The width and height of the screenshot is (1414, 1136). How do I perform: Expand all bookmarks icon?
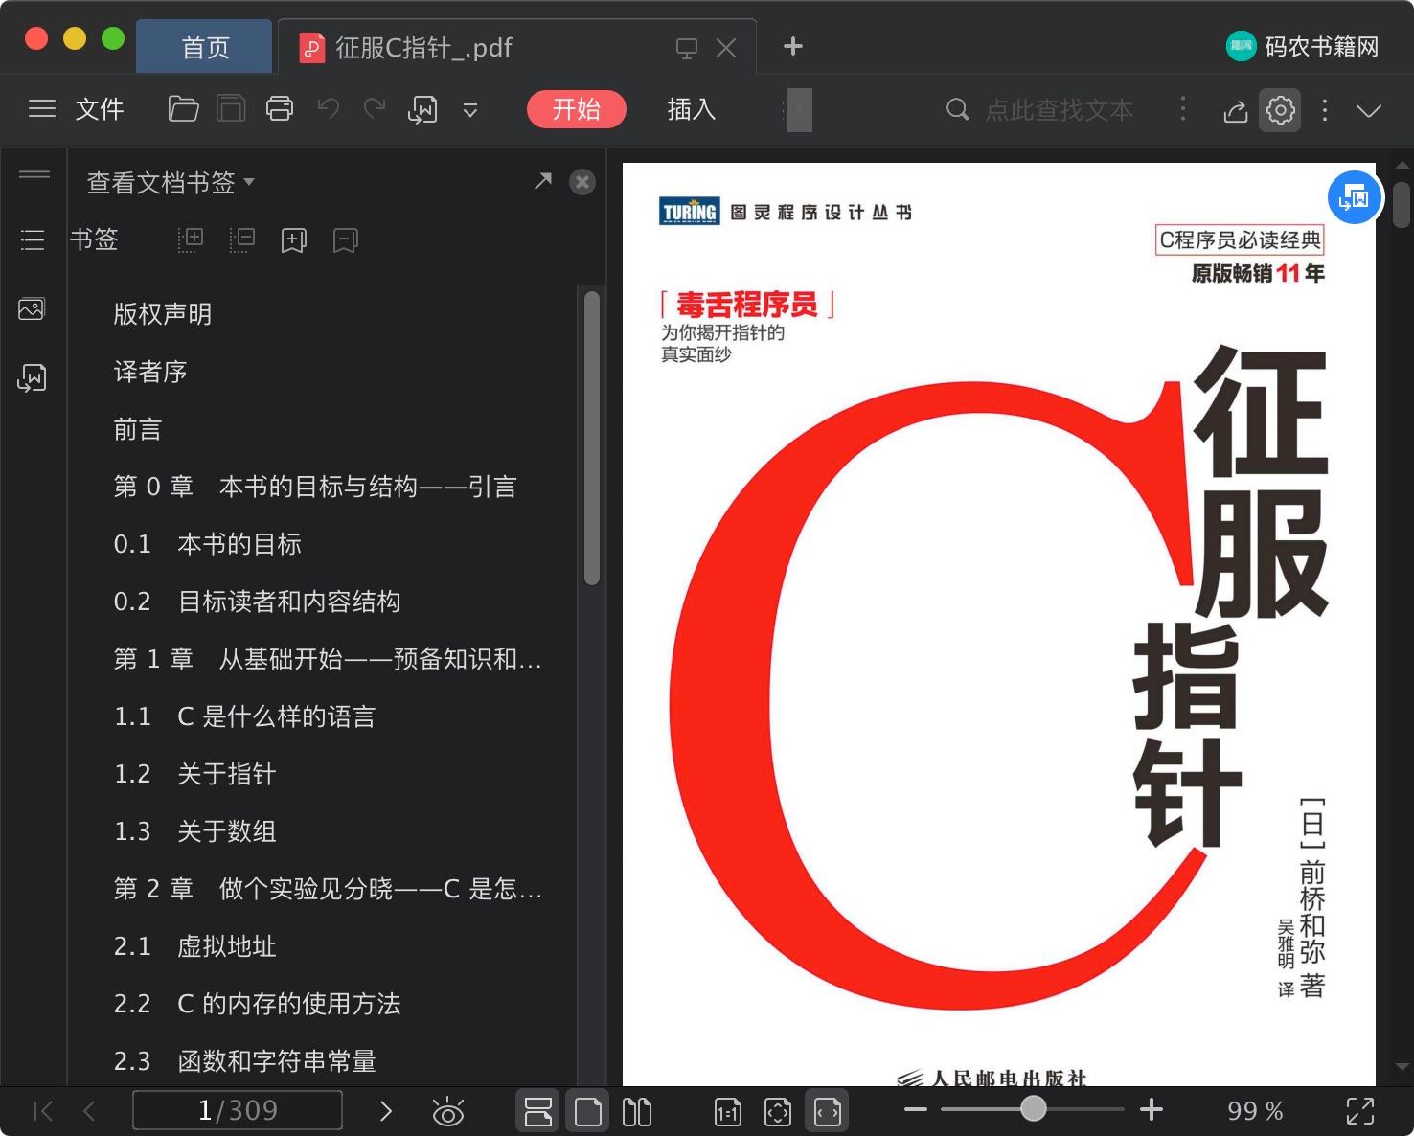pyautogui.click(x=191, y=239)
